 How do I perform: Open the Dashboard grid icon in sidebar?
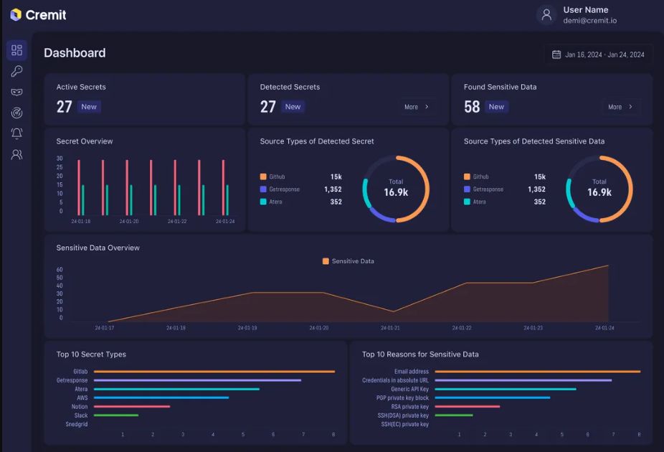[17, 50]
